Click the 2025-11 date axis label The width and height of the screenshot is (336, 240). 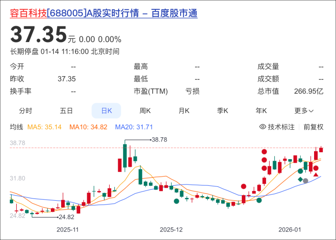coord(68,230)
